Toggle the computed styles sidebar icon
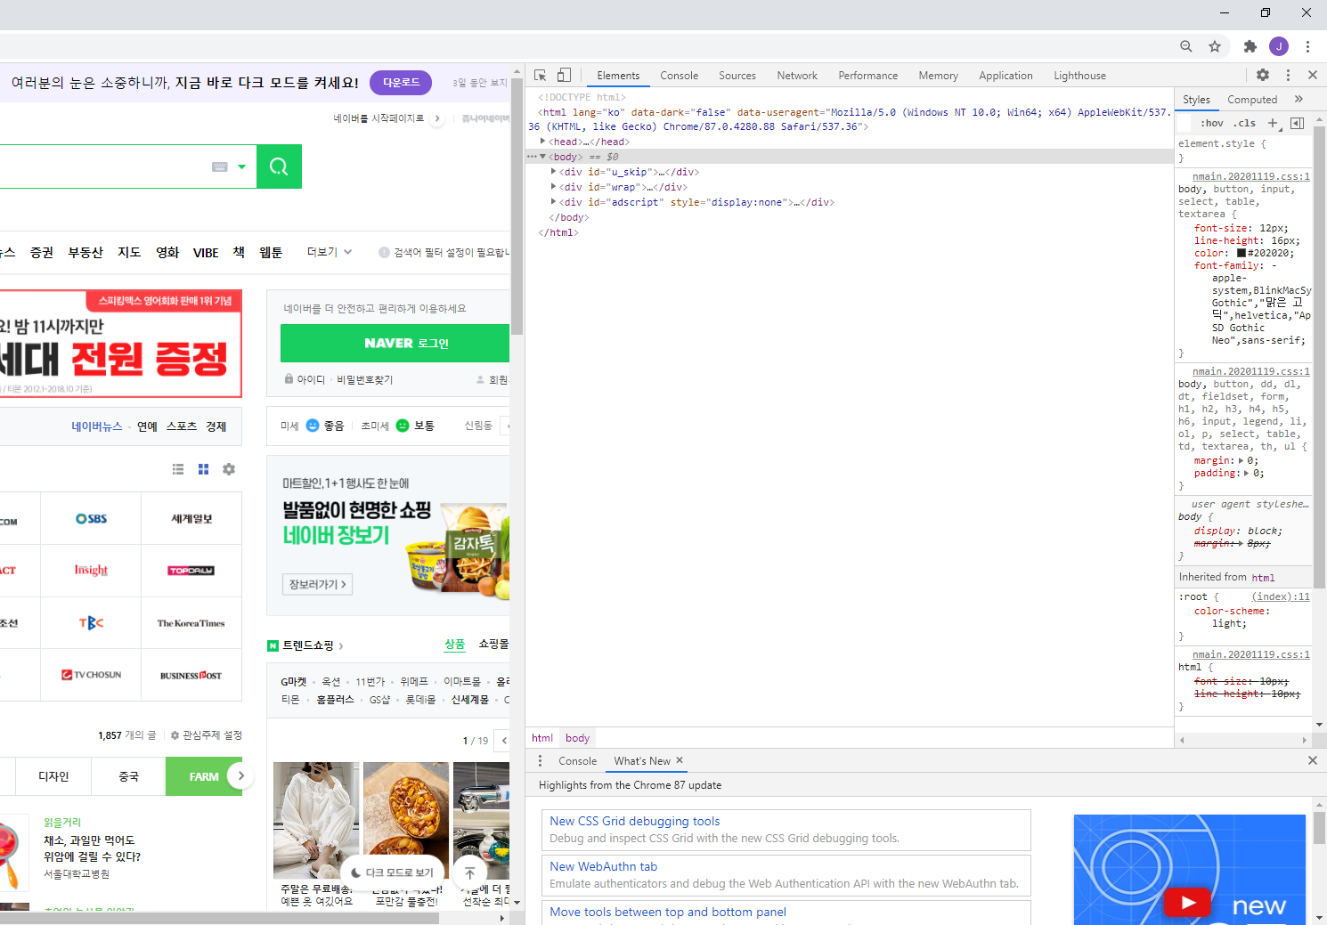 coord(1298,123)
